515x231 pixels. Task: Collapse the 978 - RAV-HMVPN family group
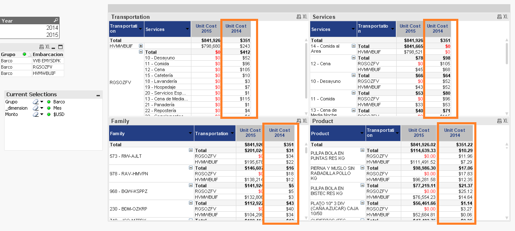(191, 168)
